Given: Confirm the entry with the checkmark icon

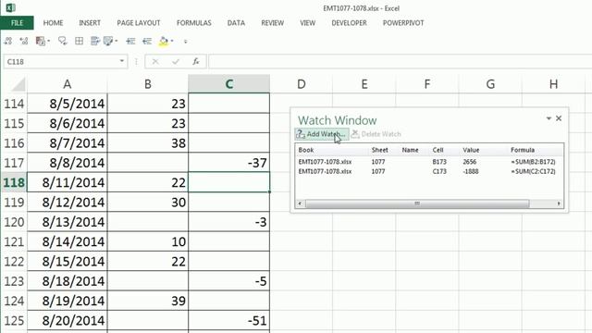Looking at the screenshot, I should (176, 62).
